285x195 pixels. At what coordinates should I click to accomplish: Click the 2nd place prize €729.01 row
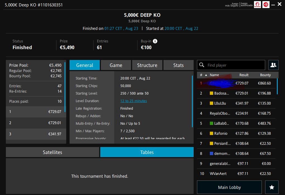[x=35, y=123]
